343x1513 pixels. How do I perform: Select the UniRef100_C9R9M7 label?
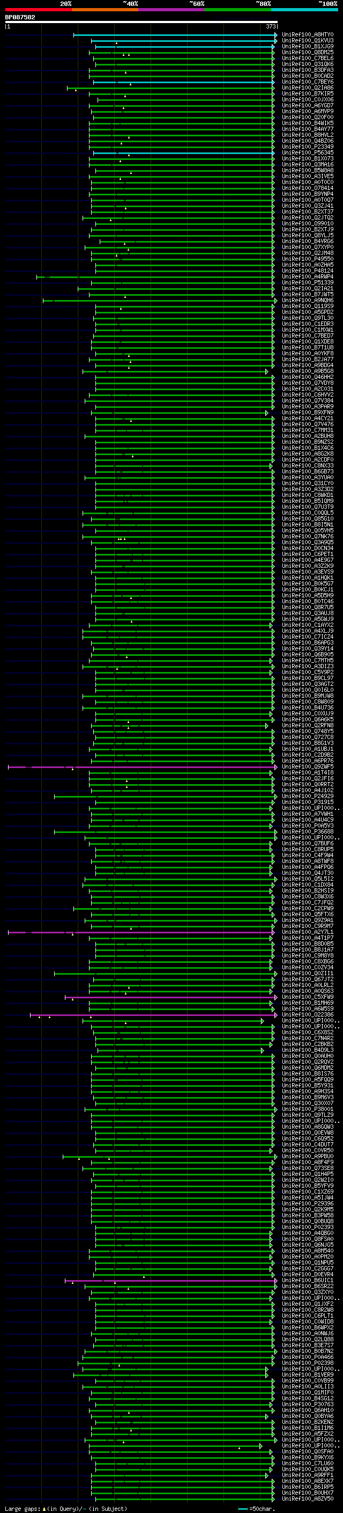click(308, 926)
